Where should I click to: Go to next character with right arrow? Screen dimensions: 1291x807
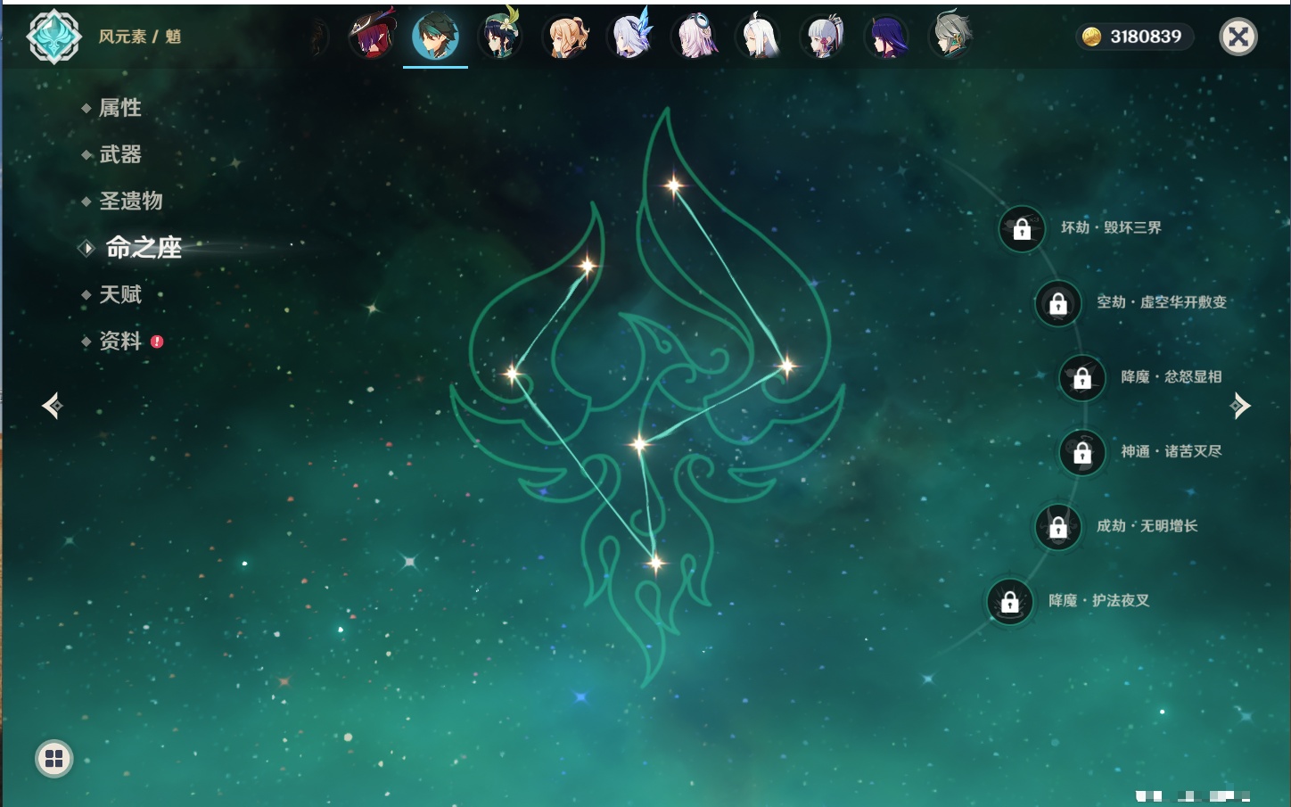click(1239, 406)
